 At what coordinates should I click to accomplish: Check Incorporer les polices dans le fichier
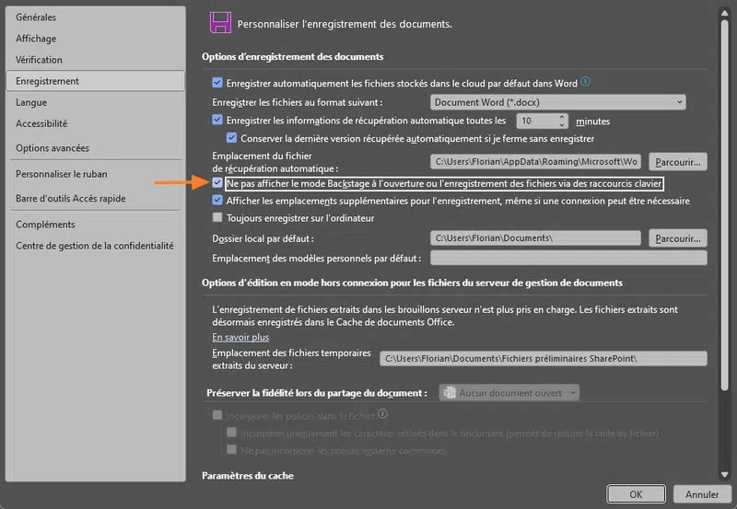click(x=217, y=414)
